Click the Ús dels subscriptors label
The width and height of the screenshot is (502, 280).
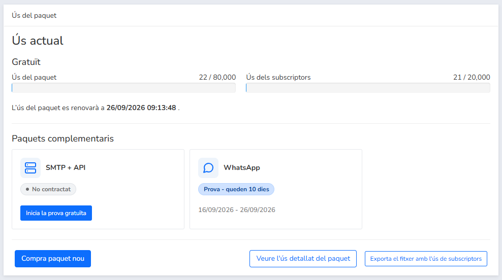[x=278, y=77]
